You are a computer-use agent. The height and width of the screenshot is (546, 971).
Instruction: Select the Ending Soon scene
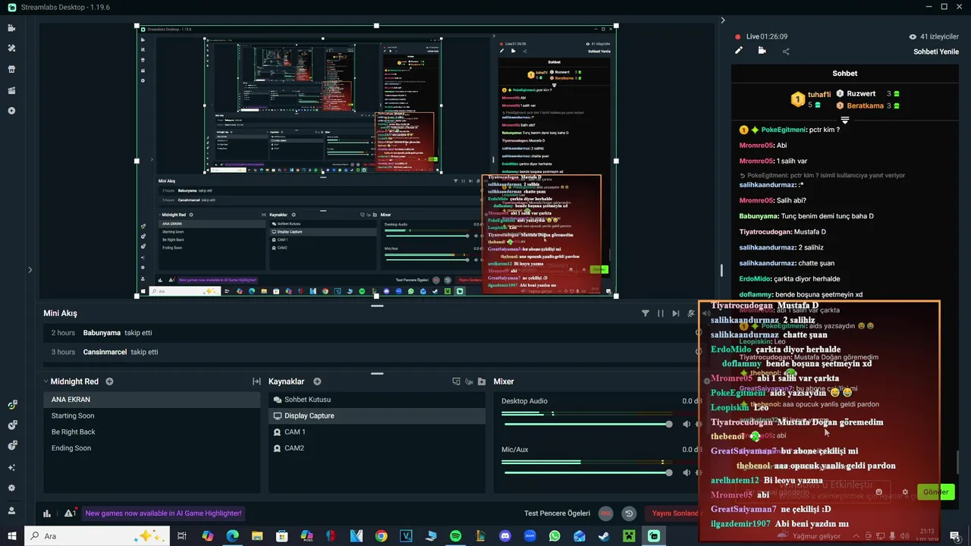(152, 448)
